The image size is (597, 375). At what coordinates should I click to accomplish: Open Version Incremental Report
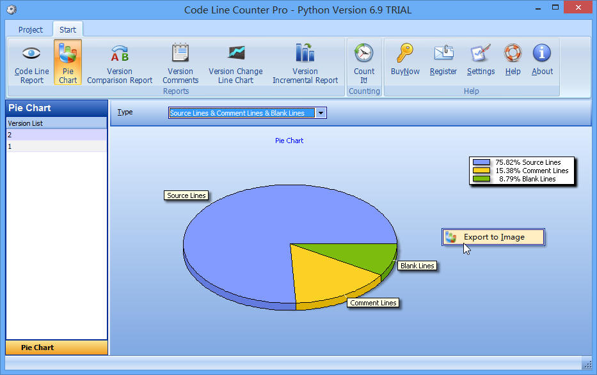coord(305,63)
